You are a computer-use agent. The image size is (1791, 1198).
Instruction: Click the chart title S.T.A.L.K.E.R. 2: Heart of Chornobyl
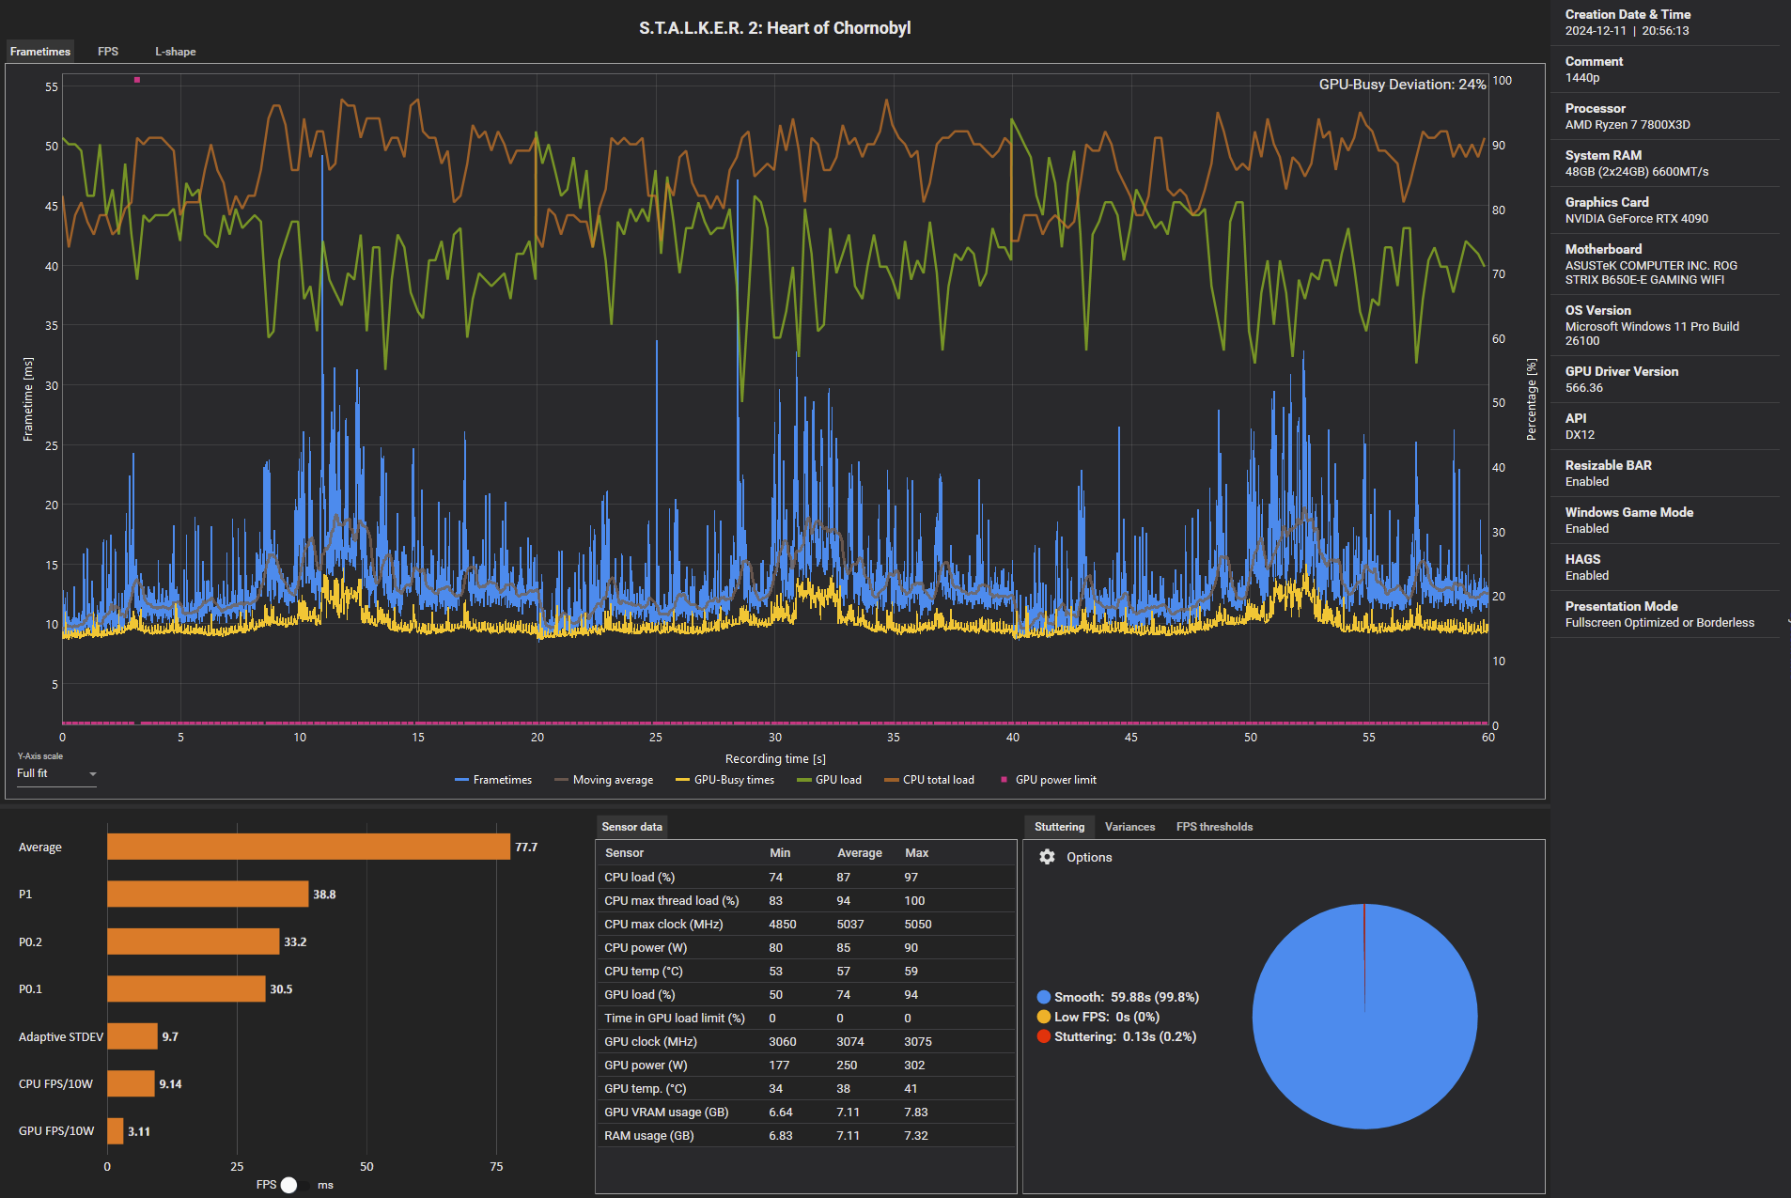pyautogui.click(x=775, y=28)
